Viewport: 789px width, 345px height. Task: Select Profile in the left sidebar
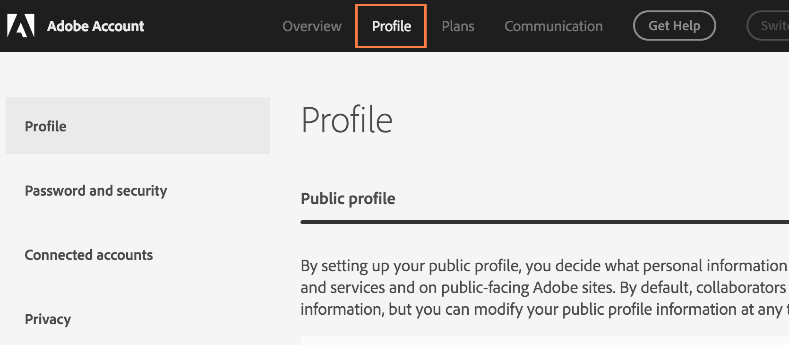click(138, 126)
